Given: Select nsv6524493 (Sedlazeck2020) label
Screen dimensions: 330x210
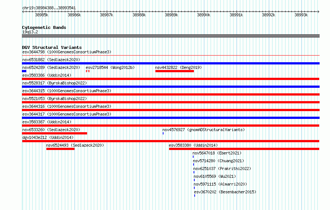Looking at the screenshot, I should pos(75,145).
